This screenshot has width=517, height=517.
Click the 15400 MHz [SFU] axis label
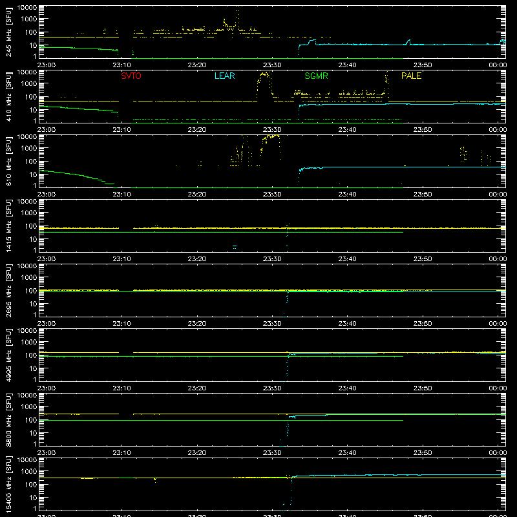point(9,484)
